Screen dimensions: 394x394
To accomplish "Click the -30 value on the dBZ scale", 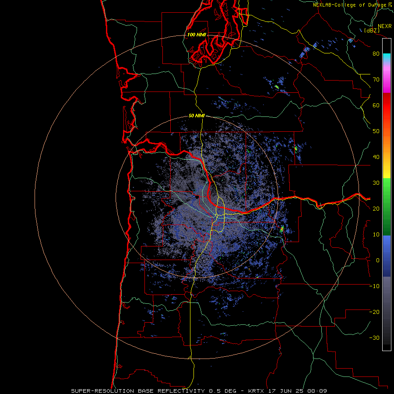I will [x=374, y=338].
